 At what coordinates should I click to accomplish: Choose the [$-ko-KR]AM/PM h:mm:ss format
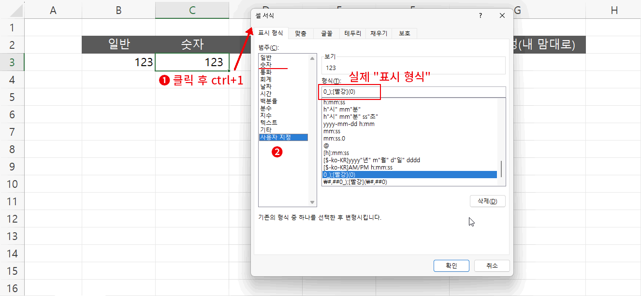tap(410, 168)
